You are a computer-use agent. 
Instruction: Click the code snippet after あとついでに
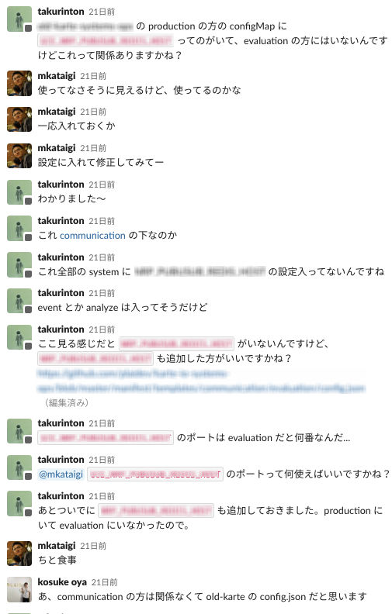coord(156,511)
